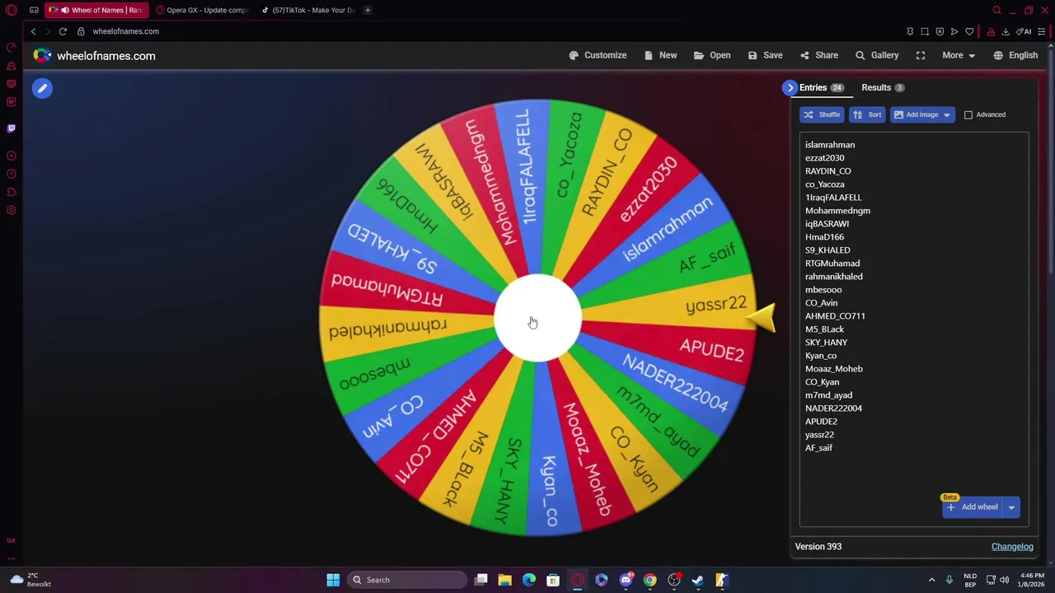Click the 'RAYDIN_CO' entry in the list
Viewport: 1055px width, 593px height.
pos(828,171)
